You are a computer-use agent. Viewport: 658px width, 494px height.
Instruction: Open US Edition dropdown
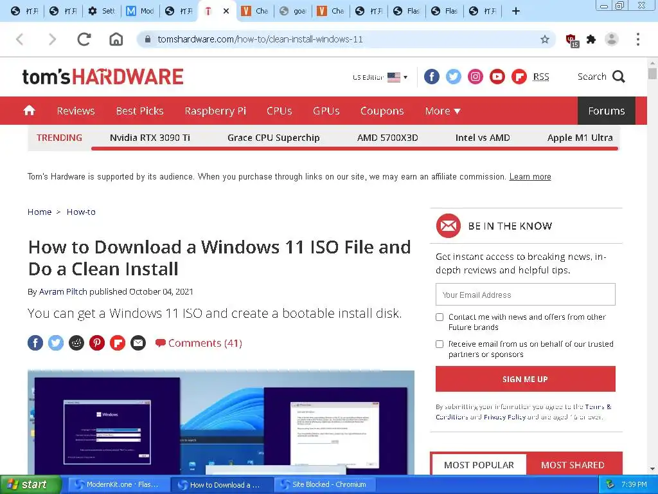pos(380,77)
